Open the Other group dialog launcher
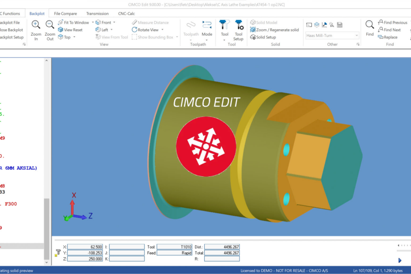 click(x=358, y=45)
